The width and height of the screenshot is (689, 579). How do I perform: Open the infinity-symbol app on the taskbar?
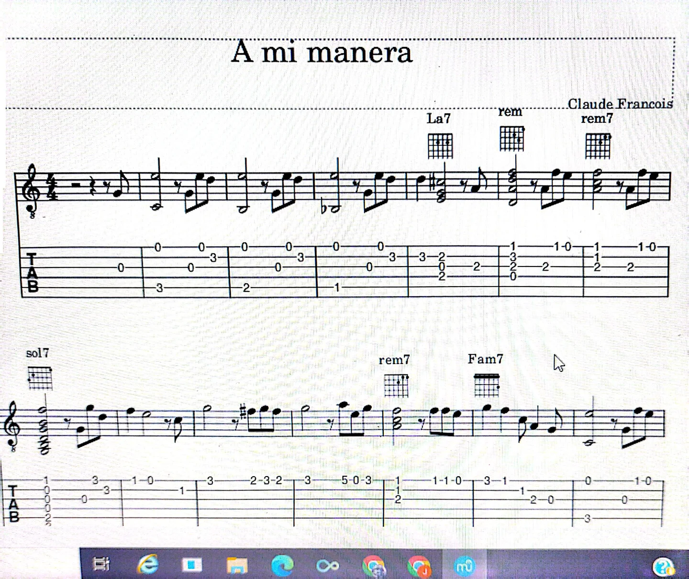point(328,566)
